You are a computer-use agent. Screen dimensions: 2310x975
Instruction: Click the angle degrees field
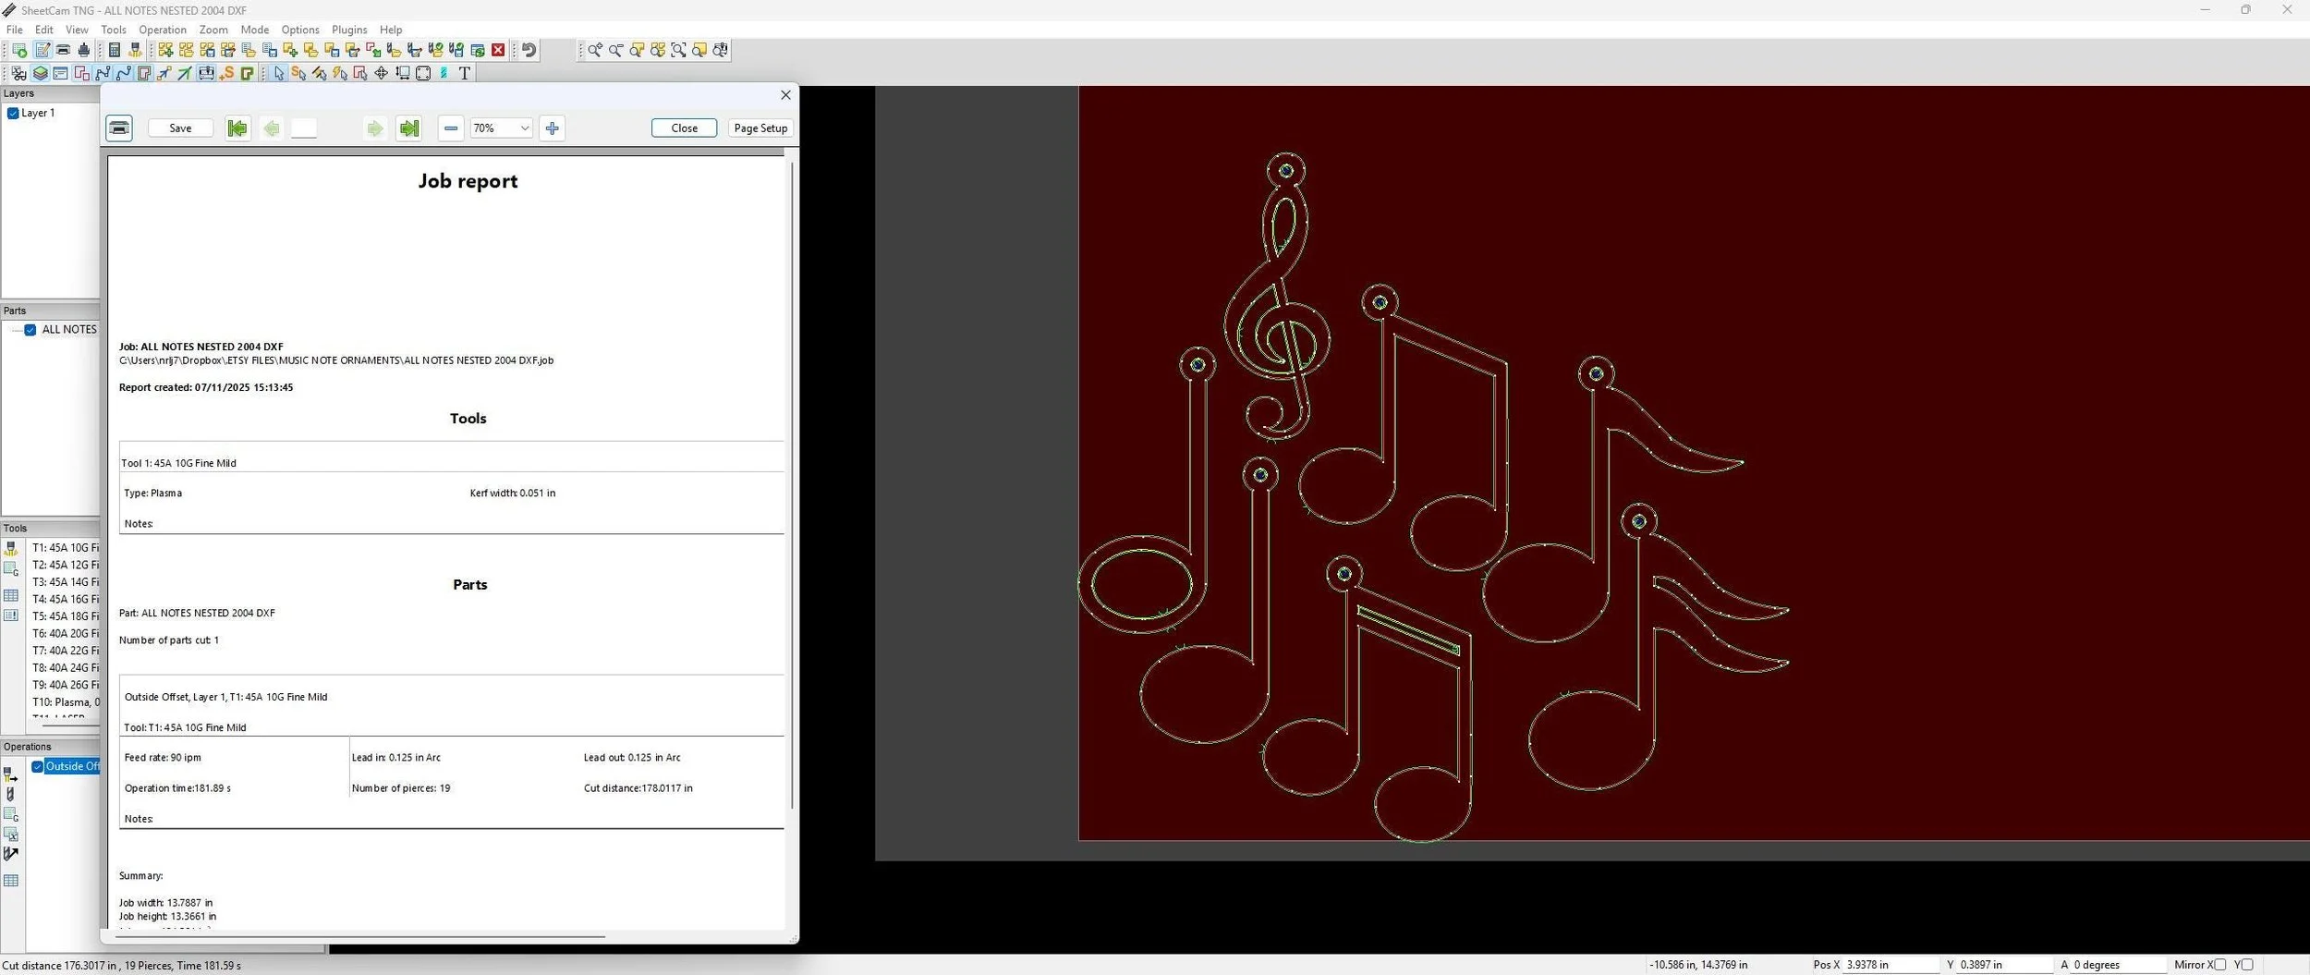coord(2119,965)
